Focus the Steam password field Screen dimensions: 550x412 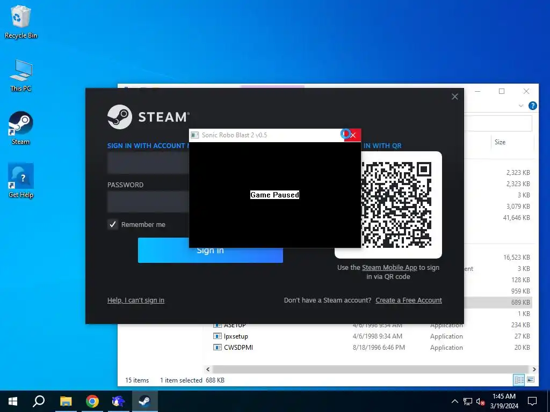[x=148, y=202]
